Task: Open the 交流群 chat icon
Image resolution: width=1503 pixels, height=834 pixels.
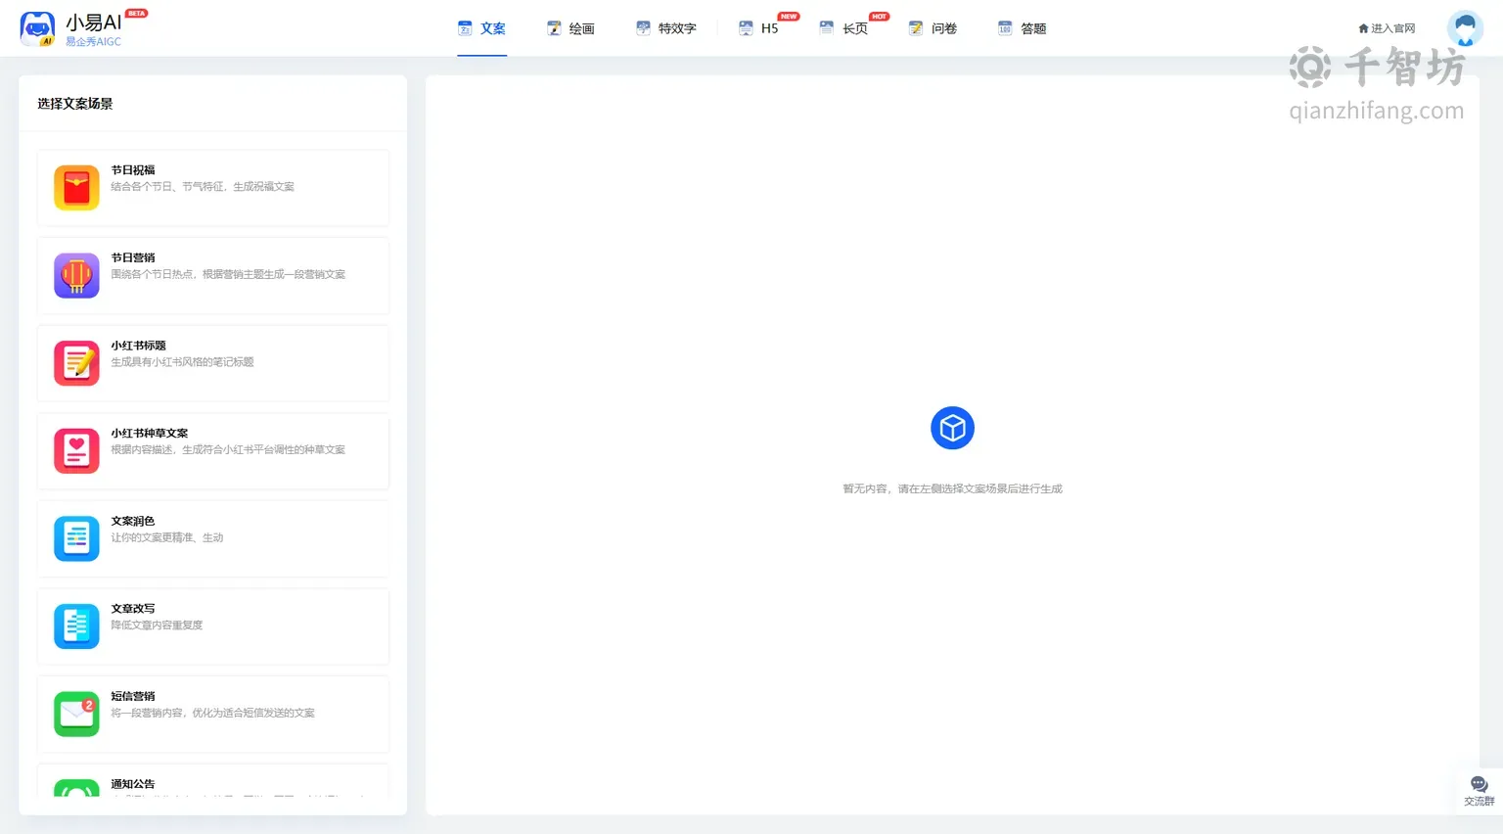Action: point(1479,785)
